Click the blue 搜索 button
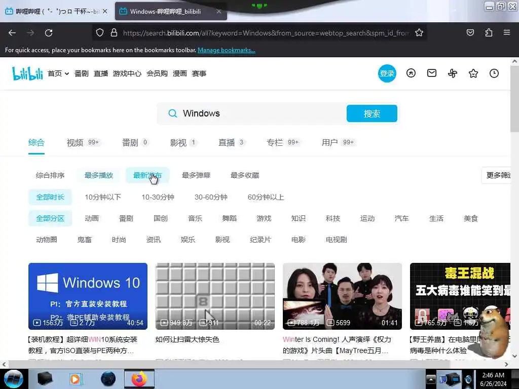The image size is (519, 389). click(x=372, y=113)
